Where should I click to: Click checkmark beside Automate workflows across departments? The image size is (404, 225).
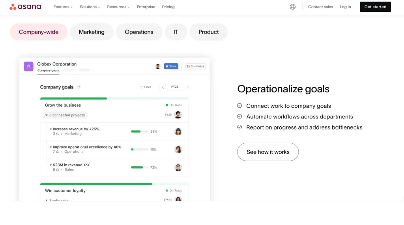click(x=239, y=116)
